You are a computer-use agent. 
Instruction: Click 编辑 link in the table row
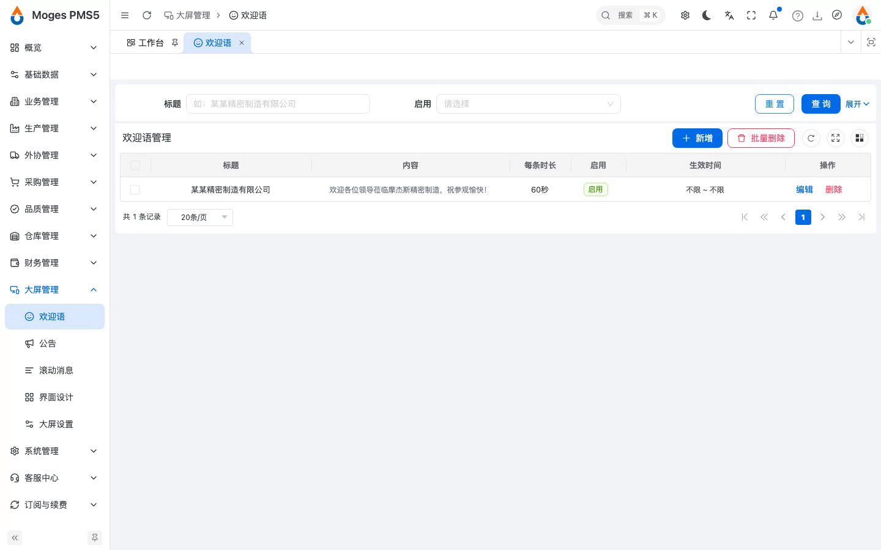point(805,189)
